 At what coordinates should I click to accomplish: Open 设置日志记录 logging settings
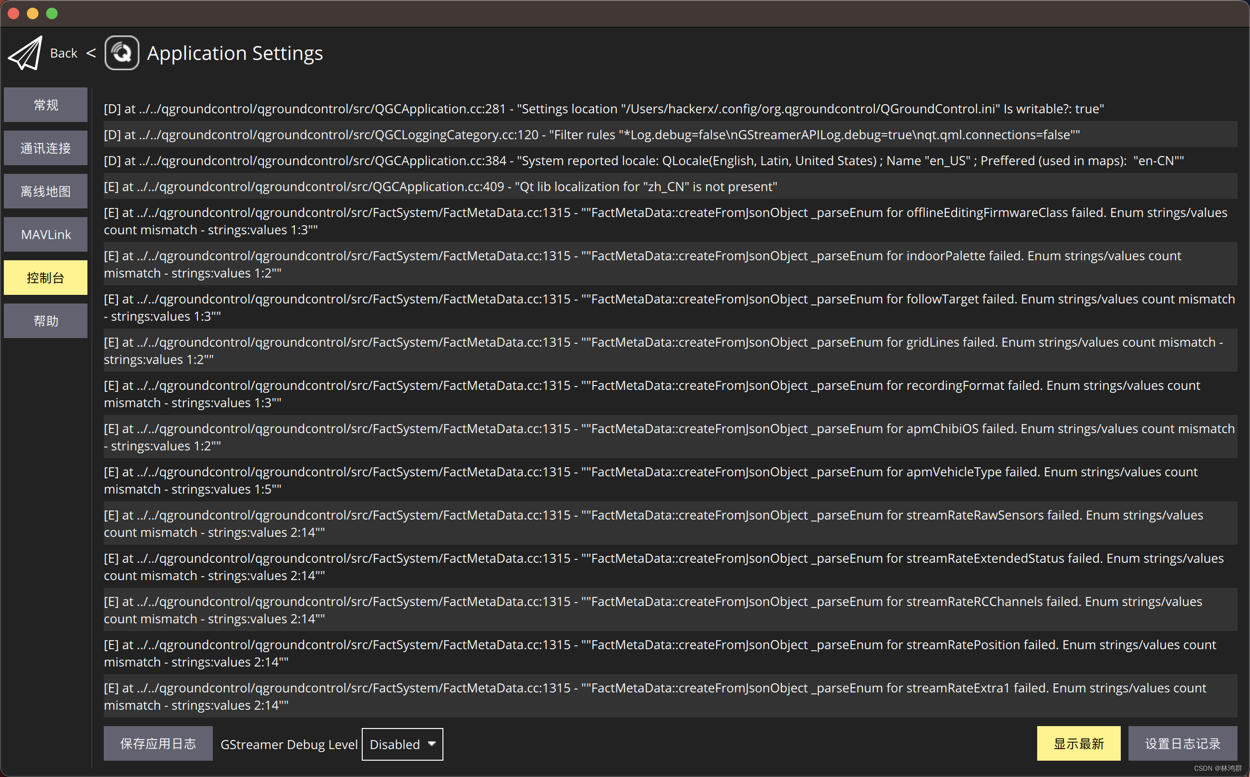(1182, 743)
